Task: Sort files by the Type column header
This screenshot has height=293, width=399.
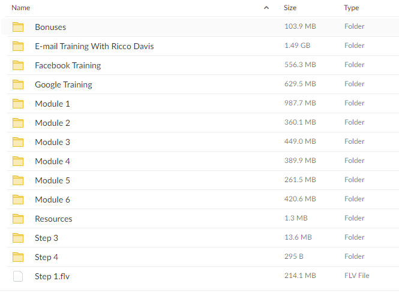Action: [352, 8]
